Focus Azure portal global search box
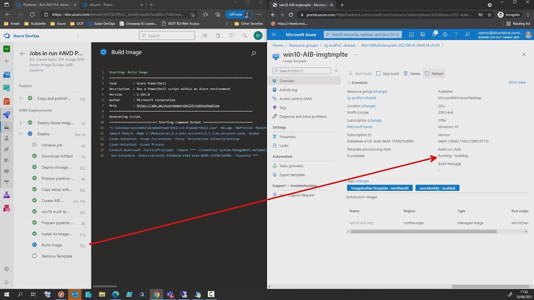This screenshot has width=534, height=300. pyautogui.click(x=363, y=35)
